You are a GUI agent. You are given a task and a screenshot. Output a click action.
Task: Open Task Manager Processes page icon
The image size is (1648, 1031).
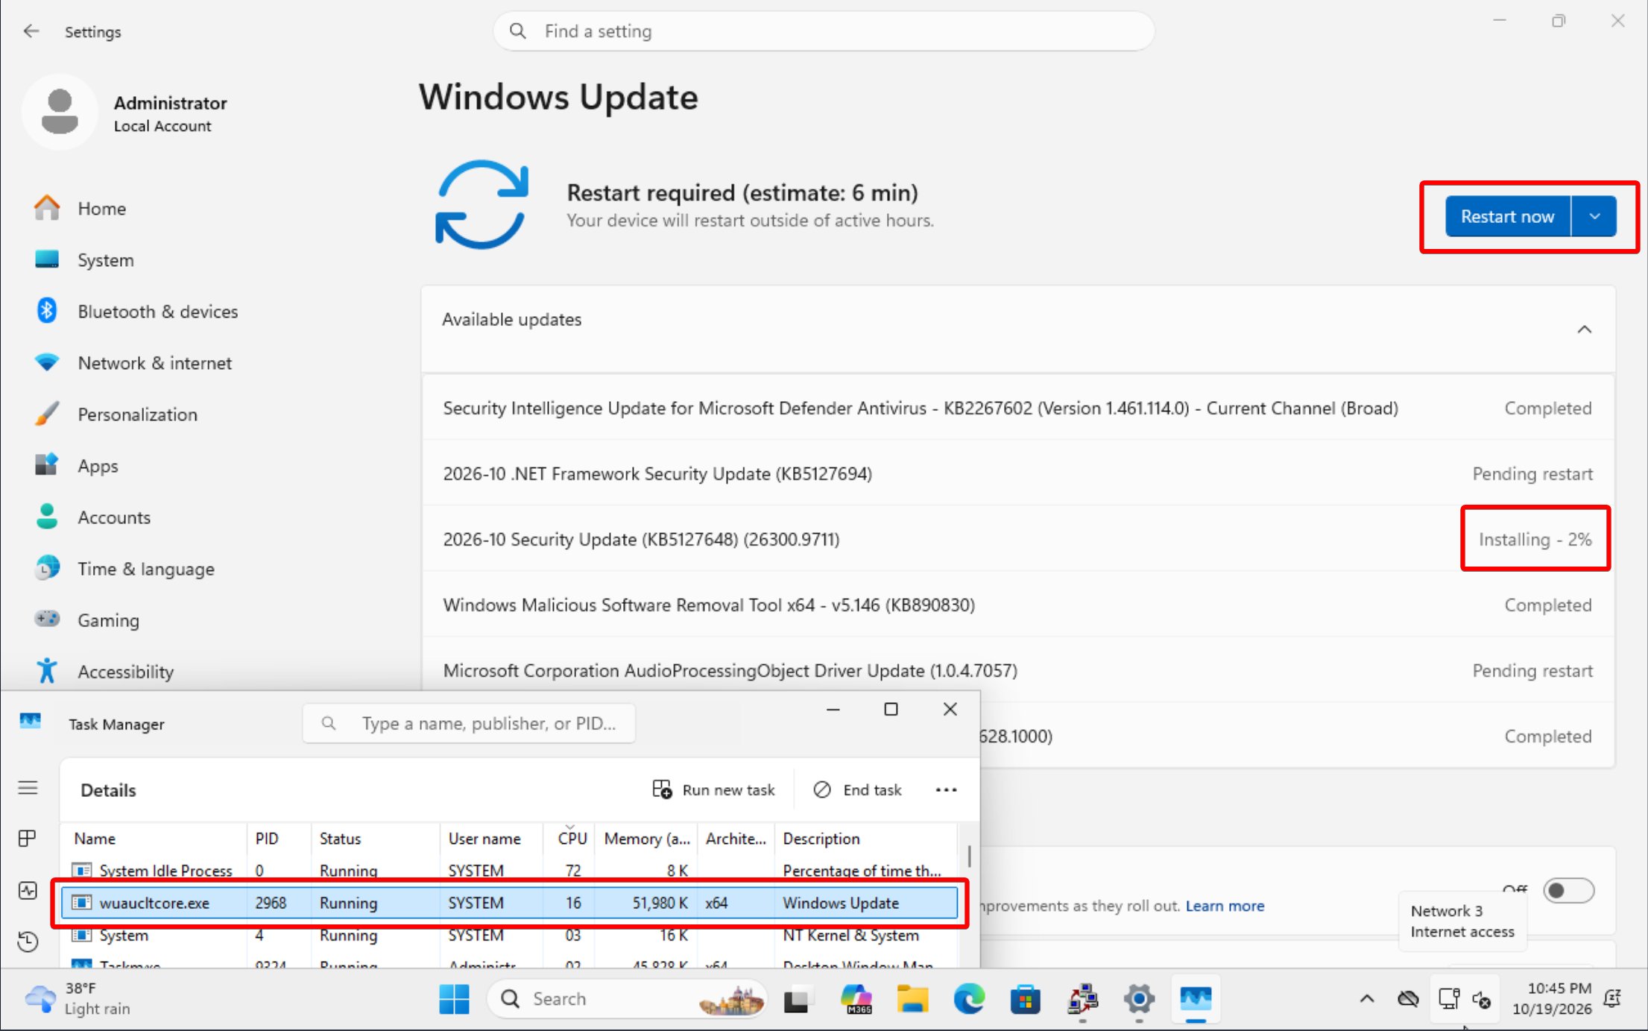coord(28,839)
